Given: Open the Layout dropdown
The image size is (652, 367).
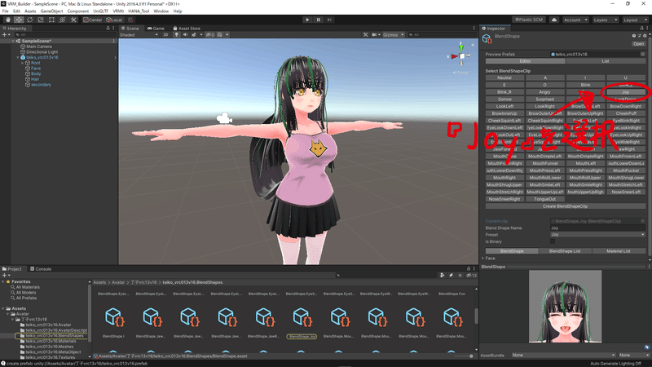Looking at the screenshot, I should [635, 20].
